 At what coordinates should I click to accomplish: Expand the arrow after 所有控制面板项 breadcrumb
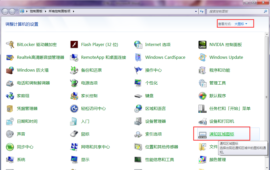click(x=73, y=11)
